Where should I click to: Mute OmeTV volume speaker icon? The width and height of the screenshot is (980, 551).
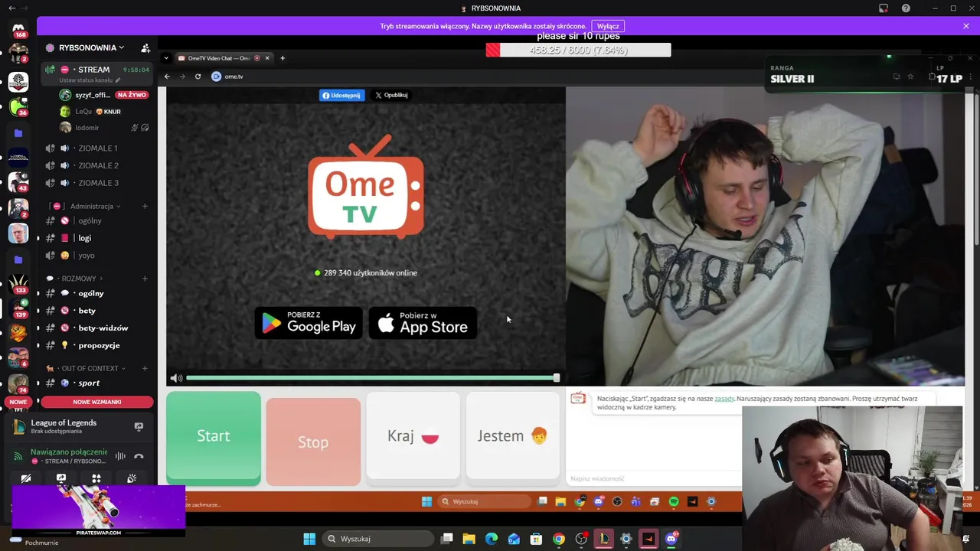point(176,378)
